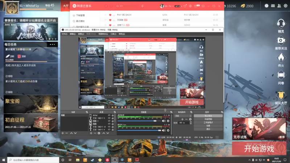
Task: Go back in NetEase Music navigation
Action: (x=106, y=6)
